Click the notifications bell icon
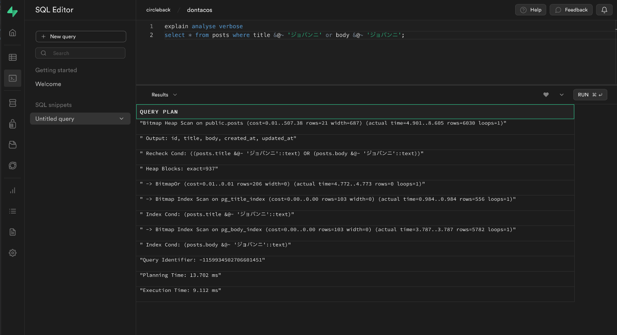The image size is (617, 335). point(604,10)
